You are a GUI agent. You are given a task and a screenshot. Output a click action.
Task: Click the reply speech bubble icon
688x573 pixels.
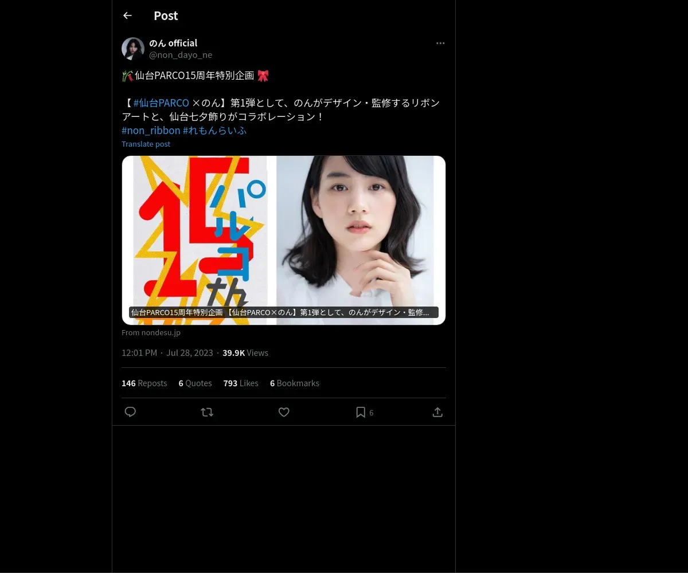pyautogui.click(x=130, y=412)
